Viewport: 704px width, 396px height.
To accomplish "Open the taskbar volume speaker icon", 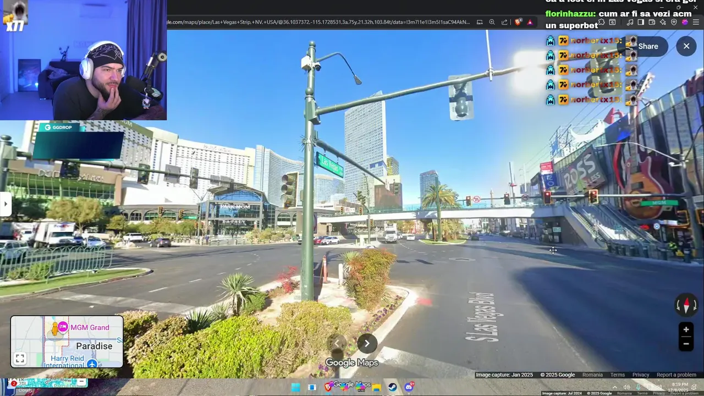I will click(x=626, y=387).
